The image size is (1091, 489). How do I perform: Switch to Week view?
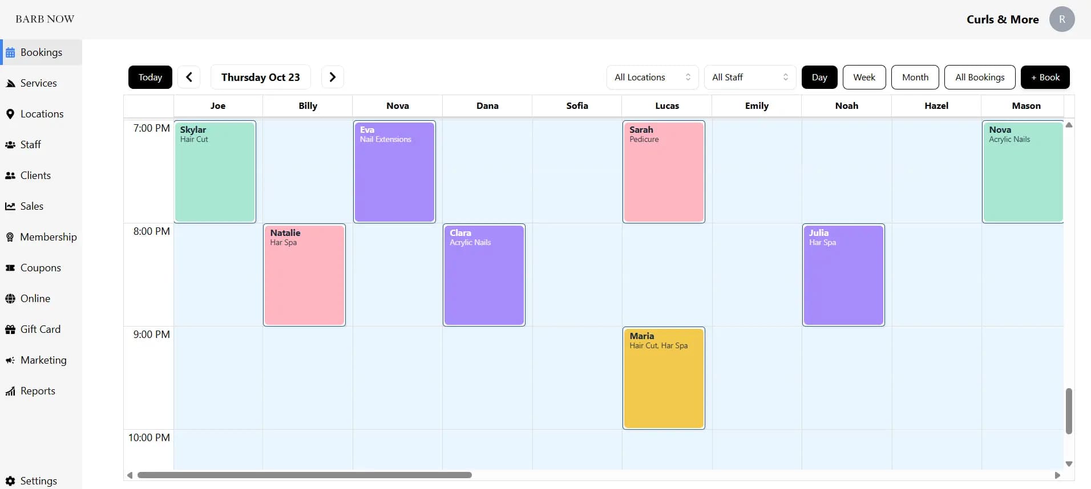pyautogui.click(x=864, y=77)
